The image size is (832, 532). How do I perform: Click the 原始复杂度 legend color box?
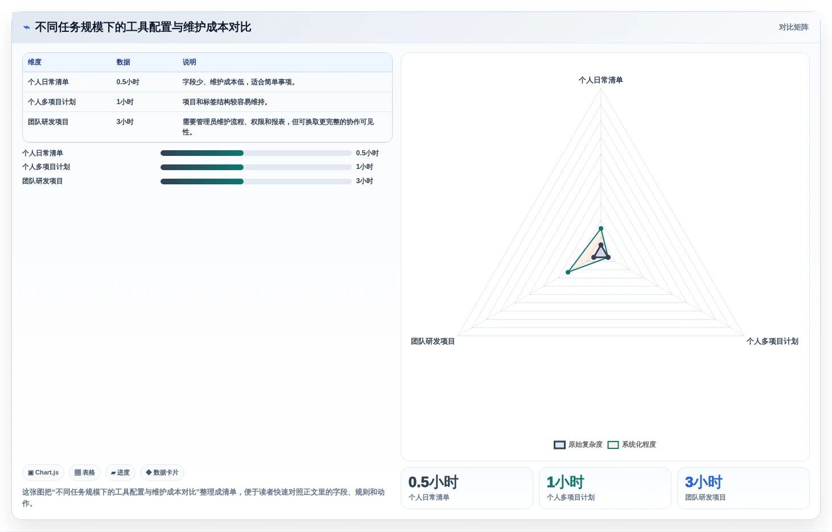tap(559, 445)
